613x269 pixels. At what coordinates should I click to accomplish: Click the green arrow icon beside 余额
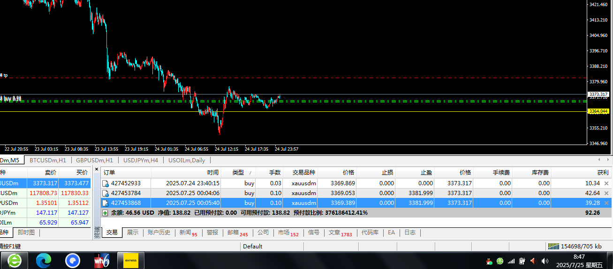click(x=105, y=212)
